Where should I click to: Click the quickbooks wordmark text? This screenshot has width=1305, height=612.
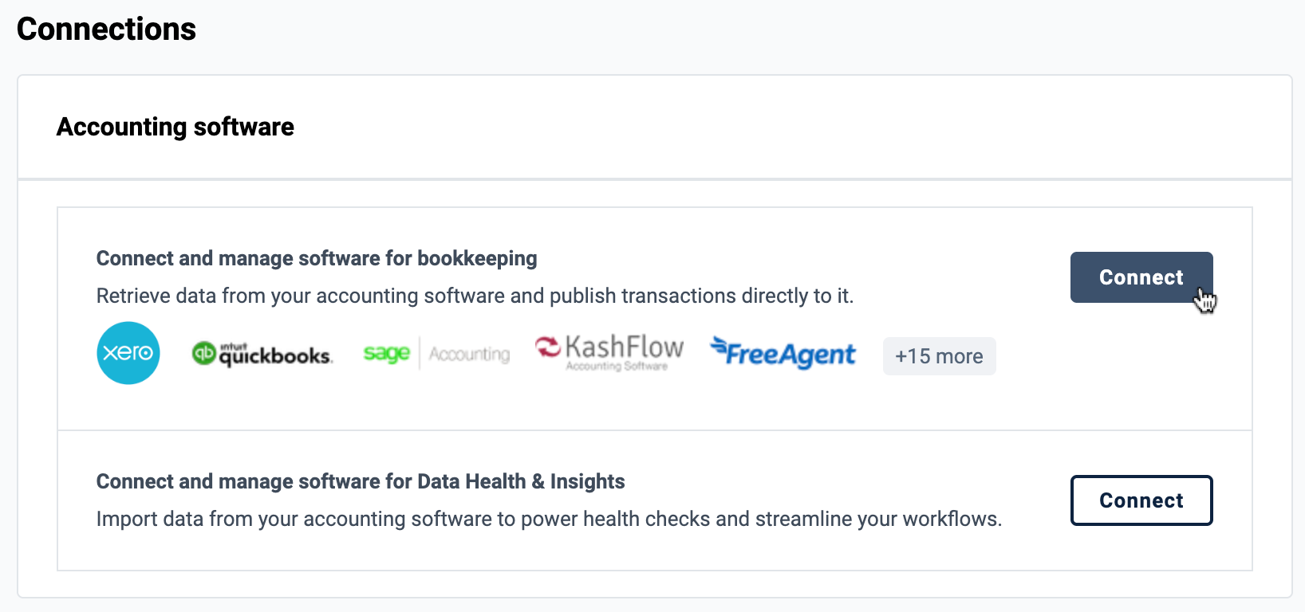(x=275, y=356)
